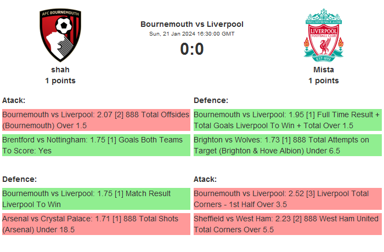Click Mista's 1 points label
This screenshot has width=384, height=252.
point(324,81)
